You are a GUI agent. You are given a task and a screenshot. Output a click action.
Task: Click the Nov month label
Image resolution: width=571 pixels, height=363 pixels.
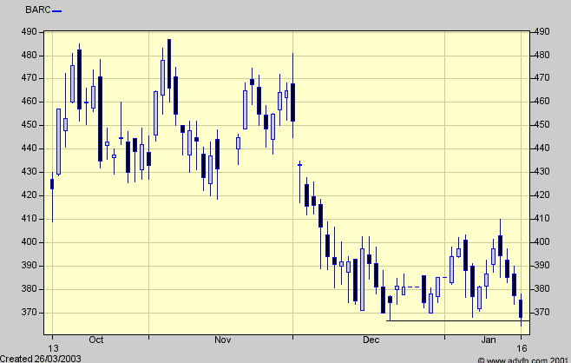[222, 340]
